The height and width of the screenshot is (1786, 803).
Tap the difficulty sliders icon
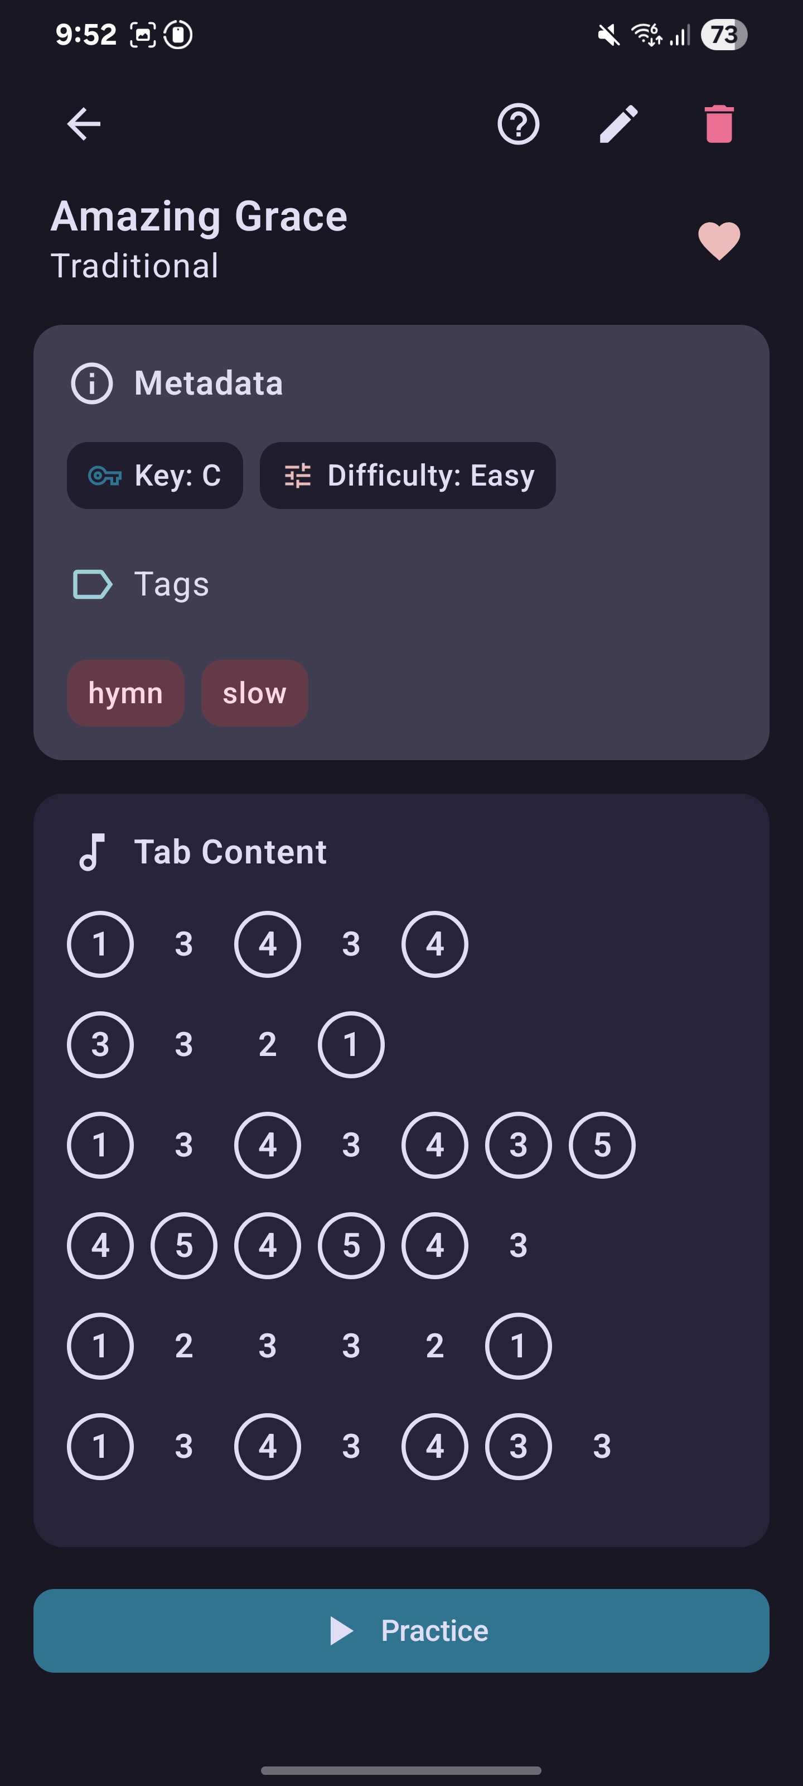(298, 475)
